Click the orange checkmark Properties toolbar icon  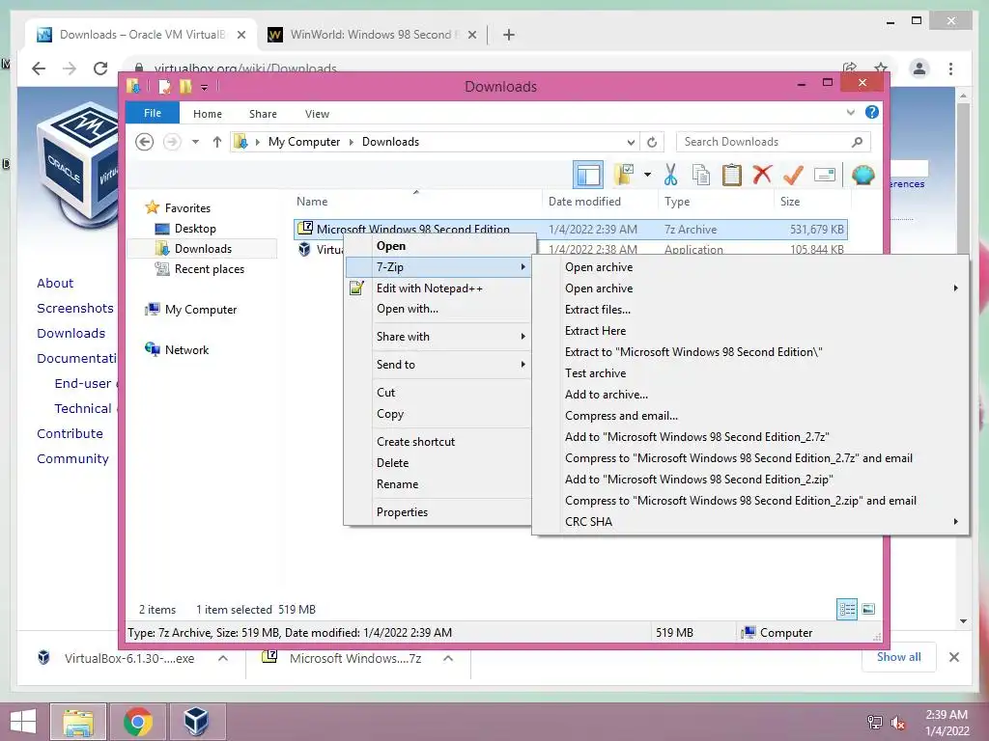(793, 174)
